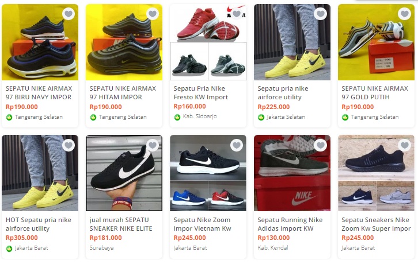Screen dimensions: 418x264
Task: Click heart icon on Sneaker Nike Elite
Action: click(153, 145)
